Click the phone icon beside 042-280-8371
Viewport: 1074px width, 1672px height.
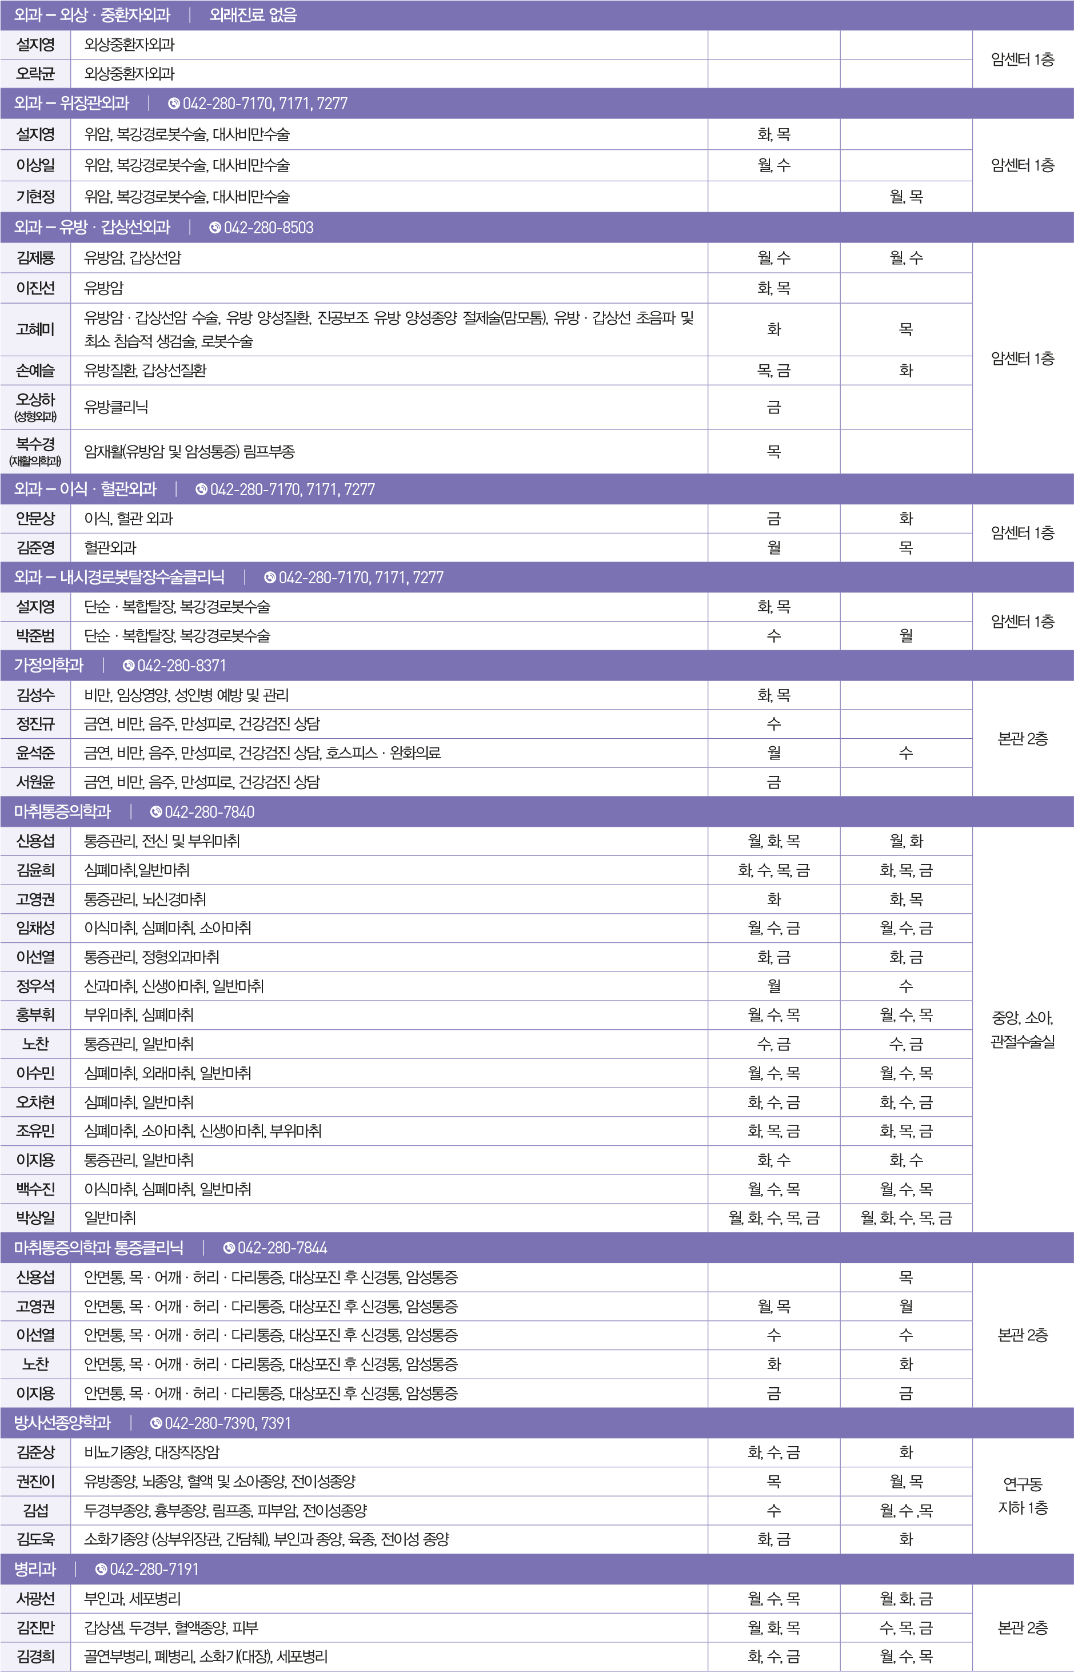[x=129, y=666]
